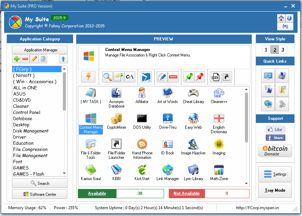This screenshot has width=302, height=216.
Task: Click the pencil edit category icon
Action: pyautogui.click(x=34, y=59)
